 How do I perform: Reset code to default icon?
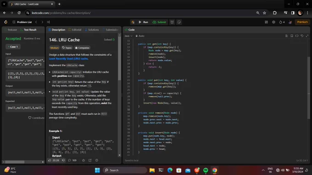pyautogui.click(x=302, y=36)
